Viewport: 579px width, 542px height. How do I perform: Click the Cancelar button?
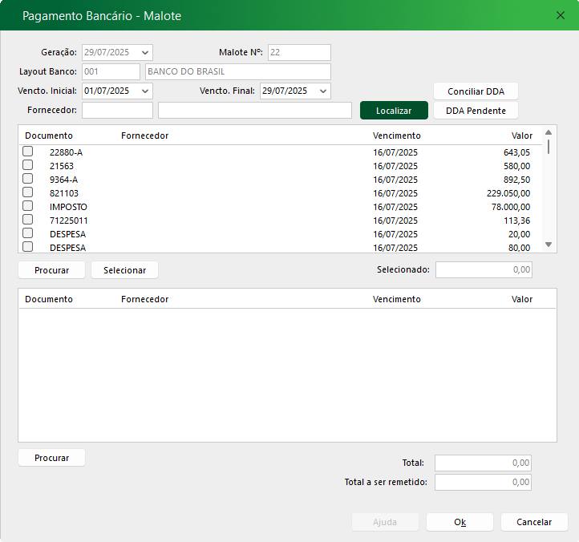pyautogui.click(x=534, y=522)
